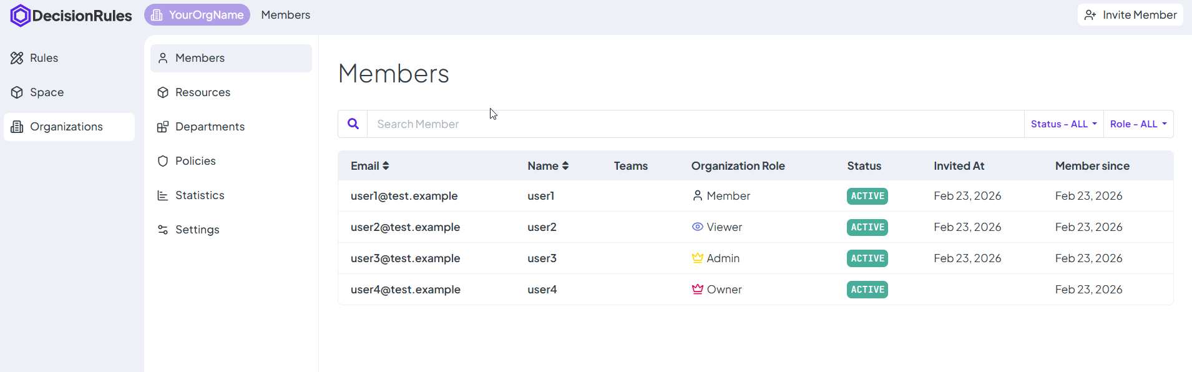Click into the Search Member field
Screen dimensions: 1192x372
[693, 124]
